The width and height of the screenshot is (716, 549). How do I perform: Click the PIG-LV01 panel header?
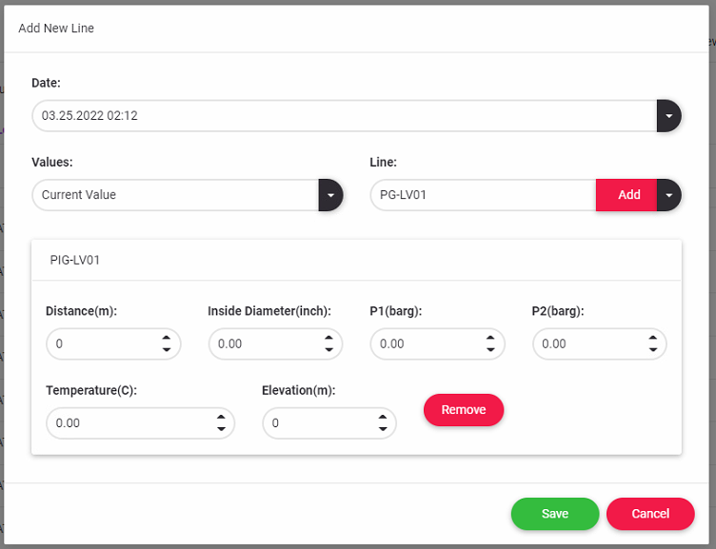click(356, 259)
